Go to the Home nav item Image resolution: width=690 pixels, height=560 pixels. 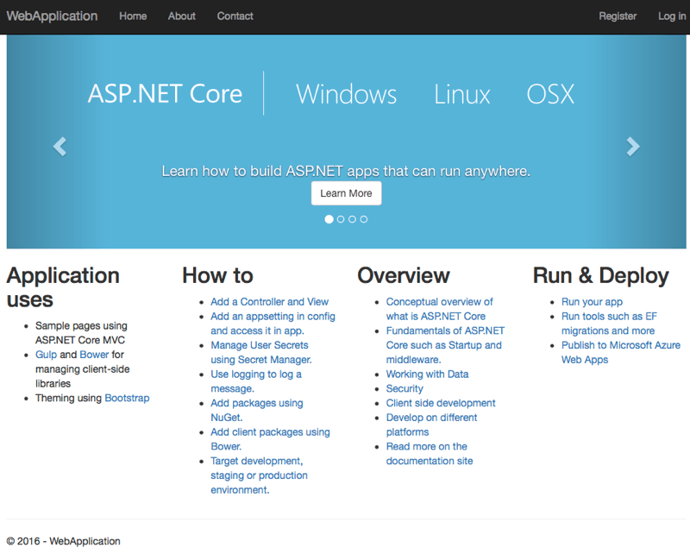coord(133,16)
